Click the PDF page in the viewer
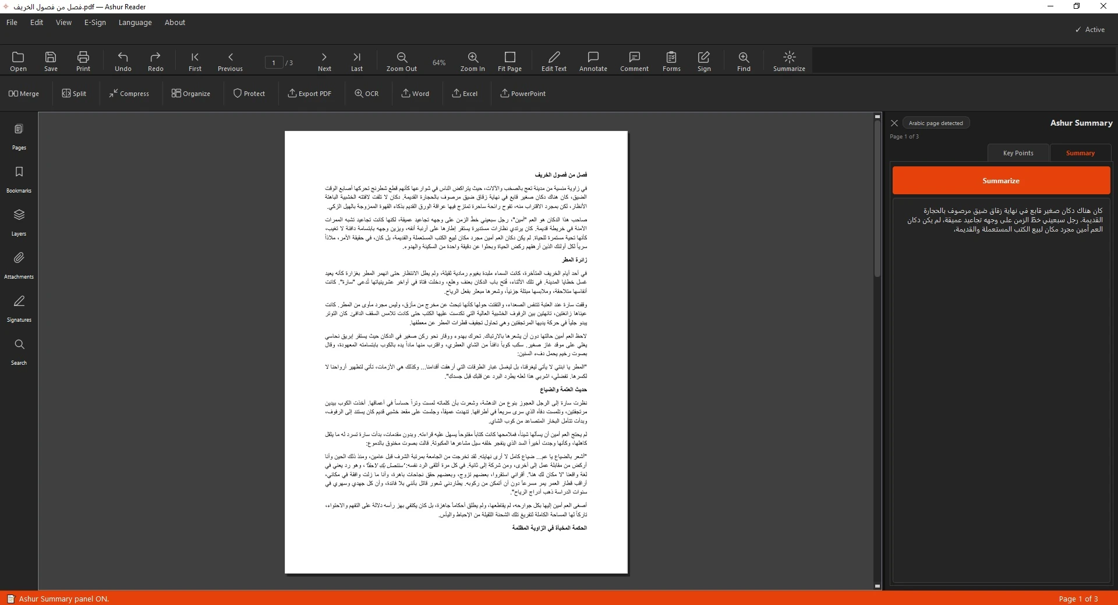This screenshot has height=605, width=1118. pos(456,353)
